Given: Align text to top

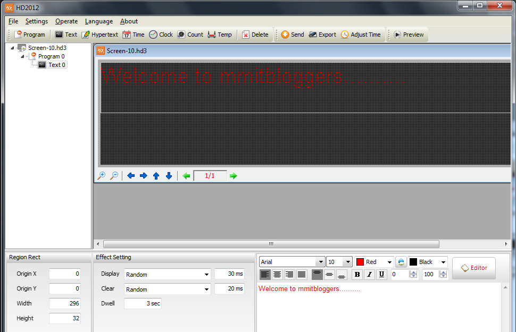Looking at the screenshot, I should pyautogui.click(x=317, y=274).
